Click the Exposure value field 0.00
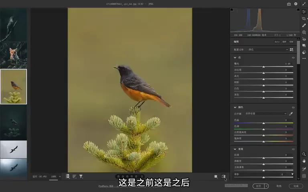 pyautogui.click(x=288, y=64)
